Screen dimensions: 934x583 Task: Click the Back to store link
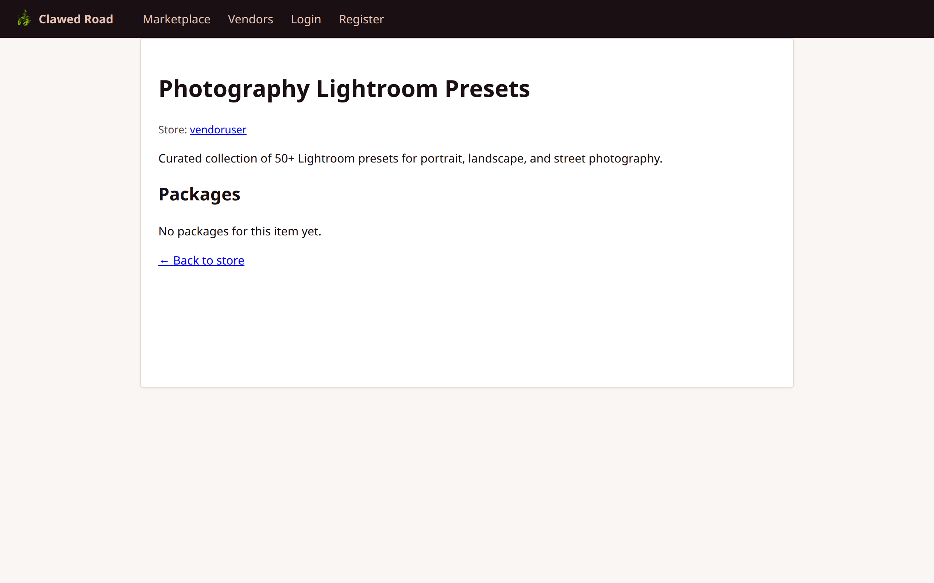(x=208, y=261)
